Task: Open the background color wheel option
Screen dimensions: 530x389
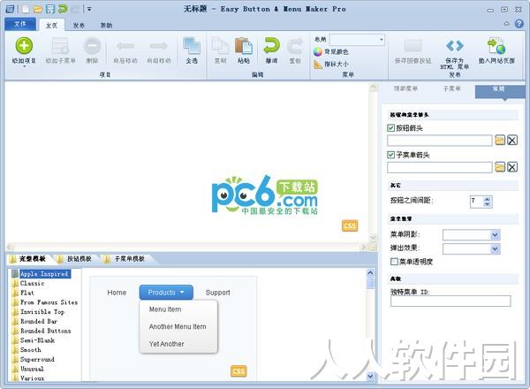Action: 331,52
